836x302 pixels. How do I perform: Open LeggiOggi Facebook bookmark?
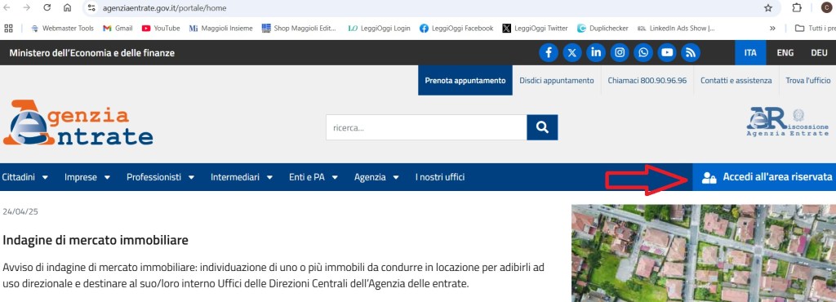coord(456,29)
